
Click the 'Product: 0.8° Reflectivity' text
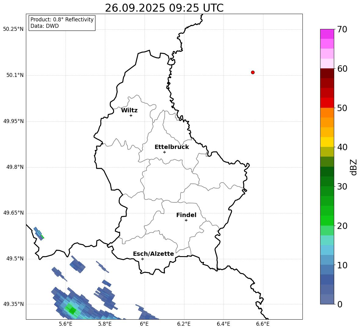[x=62, y=20]
